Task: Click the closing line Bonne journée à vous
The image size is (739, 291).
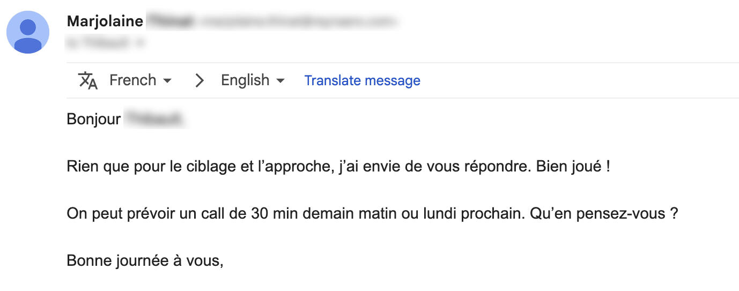Action: coord(144,261)
